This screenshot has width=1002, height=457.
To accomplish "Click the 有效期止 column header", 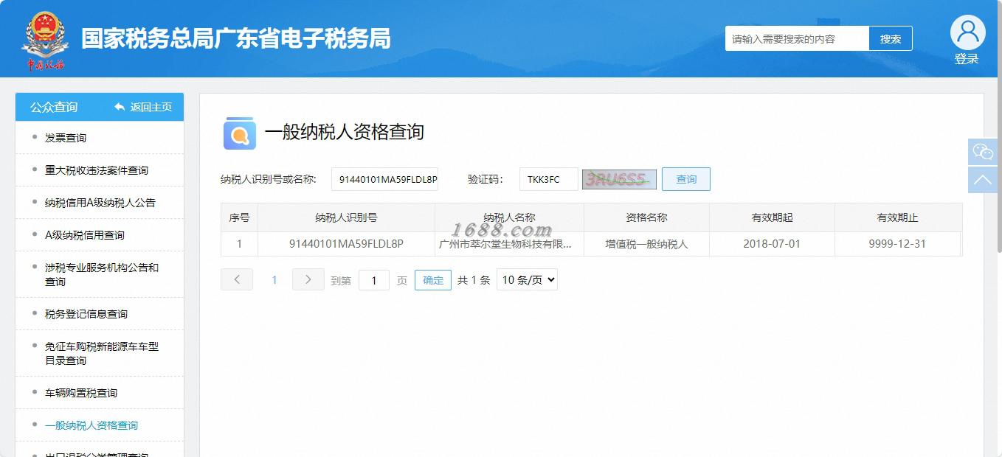I will 897,217.
